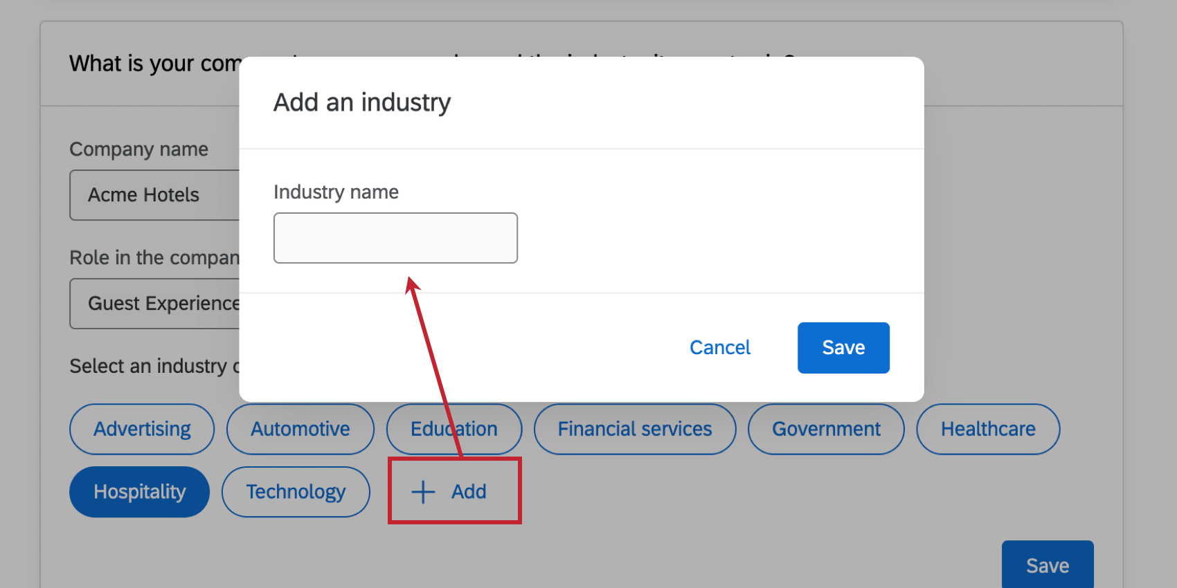
Task: Select the Financial services industry chip
Action: click(634, 429)
